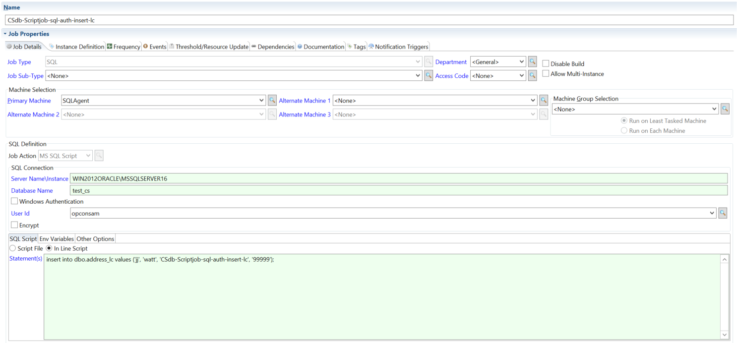Open lookup icon next to User Id

click(x=723, y=213)
